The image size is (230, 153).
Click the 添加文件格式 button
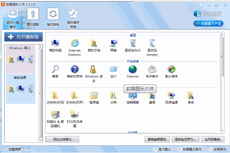[x=62, y=139]
